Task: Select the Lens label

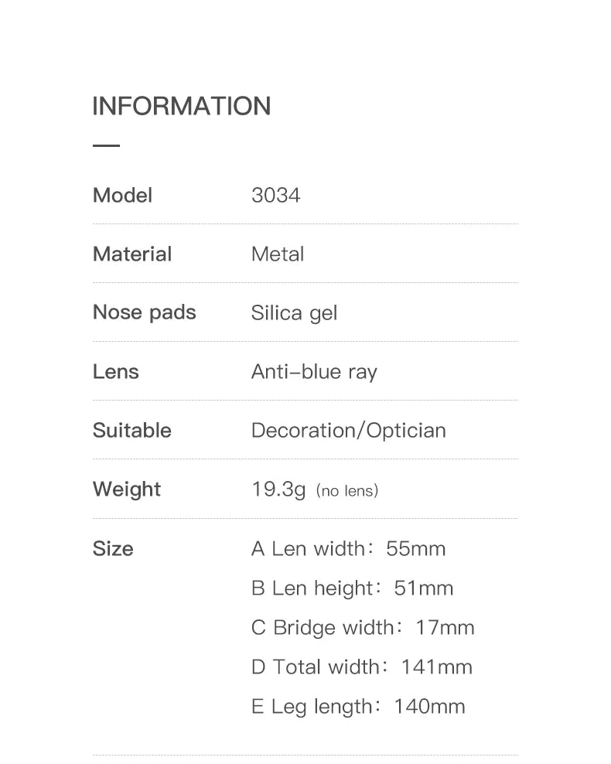Action: click(115, 371)
